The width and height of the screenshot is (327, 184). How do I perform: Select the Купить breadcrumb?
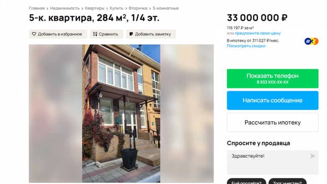tap(117, 8)
